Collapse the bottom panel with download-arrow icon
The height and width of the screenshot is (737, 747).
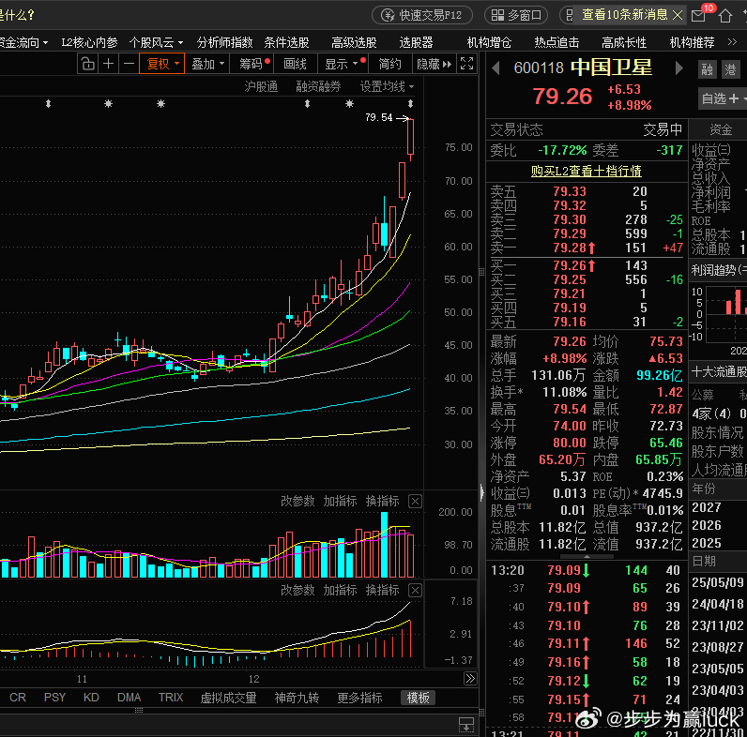465,725
